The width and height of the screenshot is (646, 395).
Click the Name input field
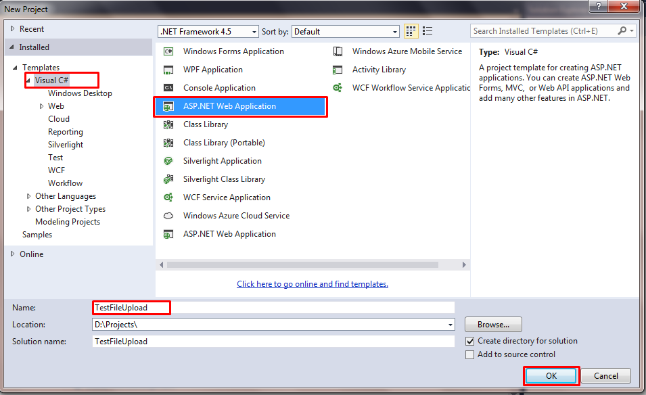pos(273,308)
